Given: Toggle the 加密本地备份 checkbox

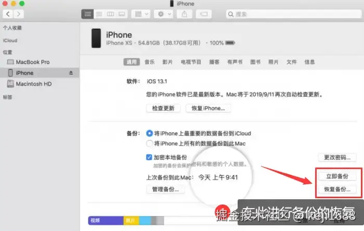Looking at the screenshot, I should coord(149,157).
